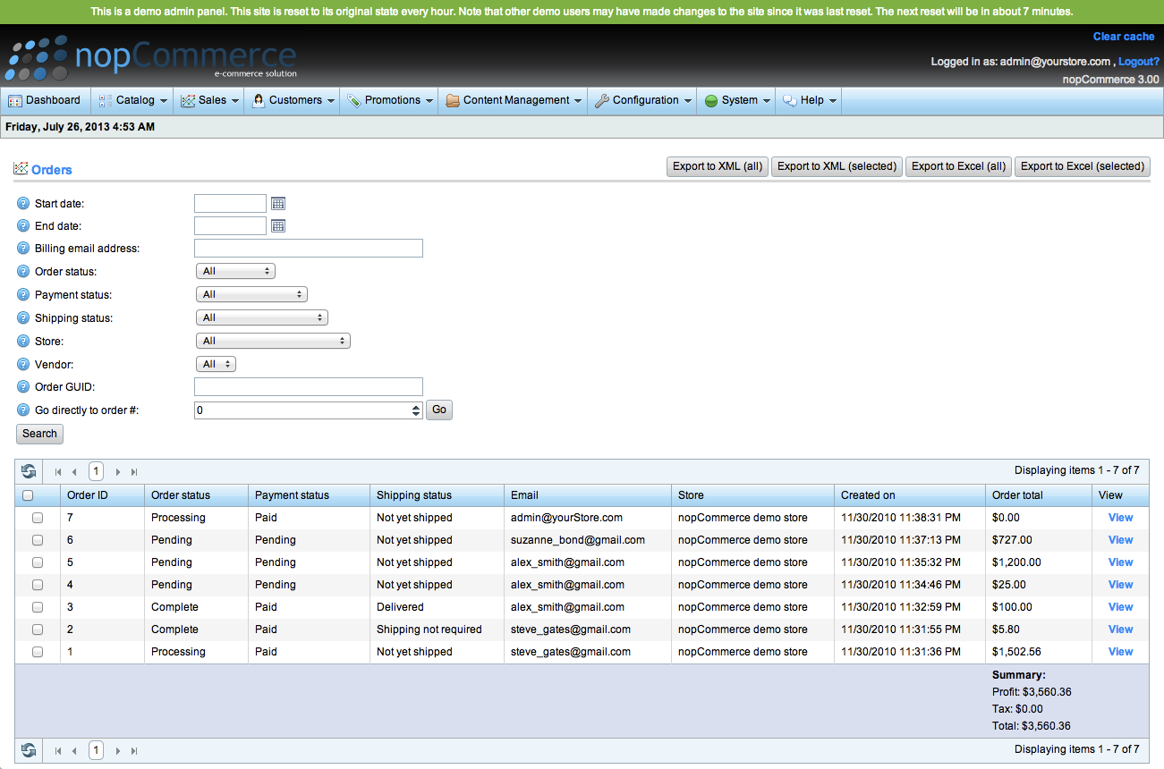
Task: Expand the Payment status dropdown
Action: [251, 294]
